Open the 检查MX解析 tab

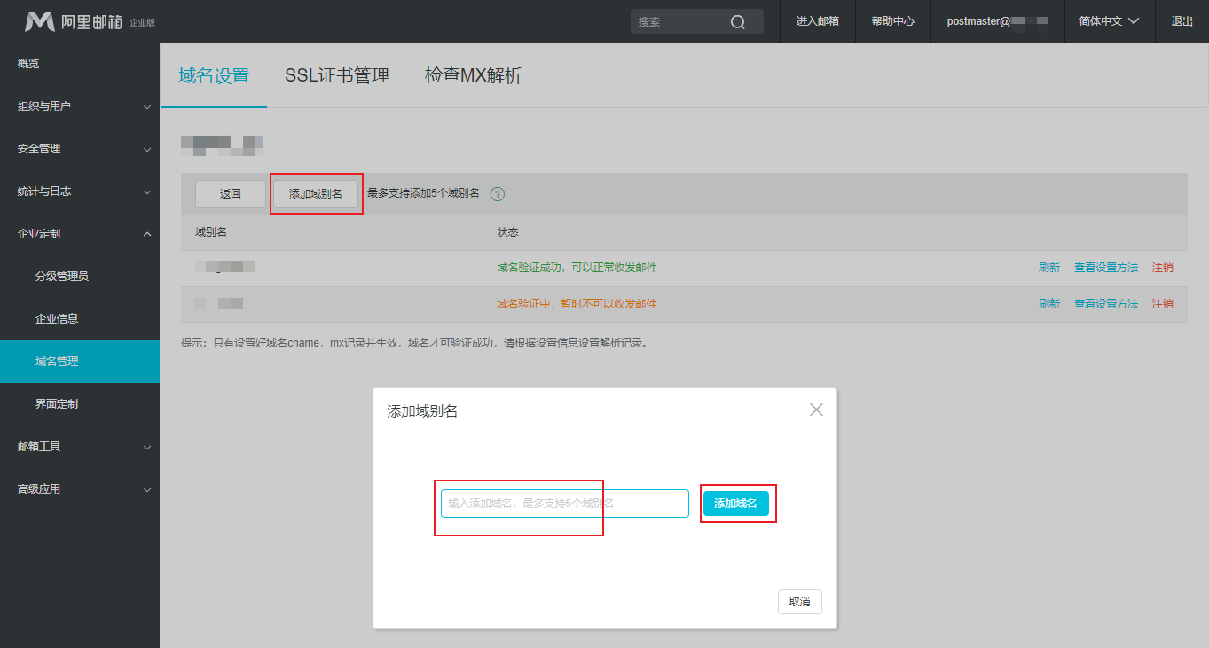pyautogui.click(x=474, y=76)
